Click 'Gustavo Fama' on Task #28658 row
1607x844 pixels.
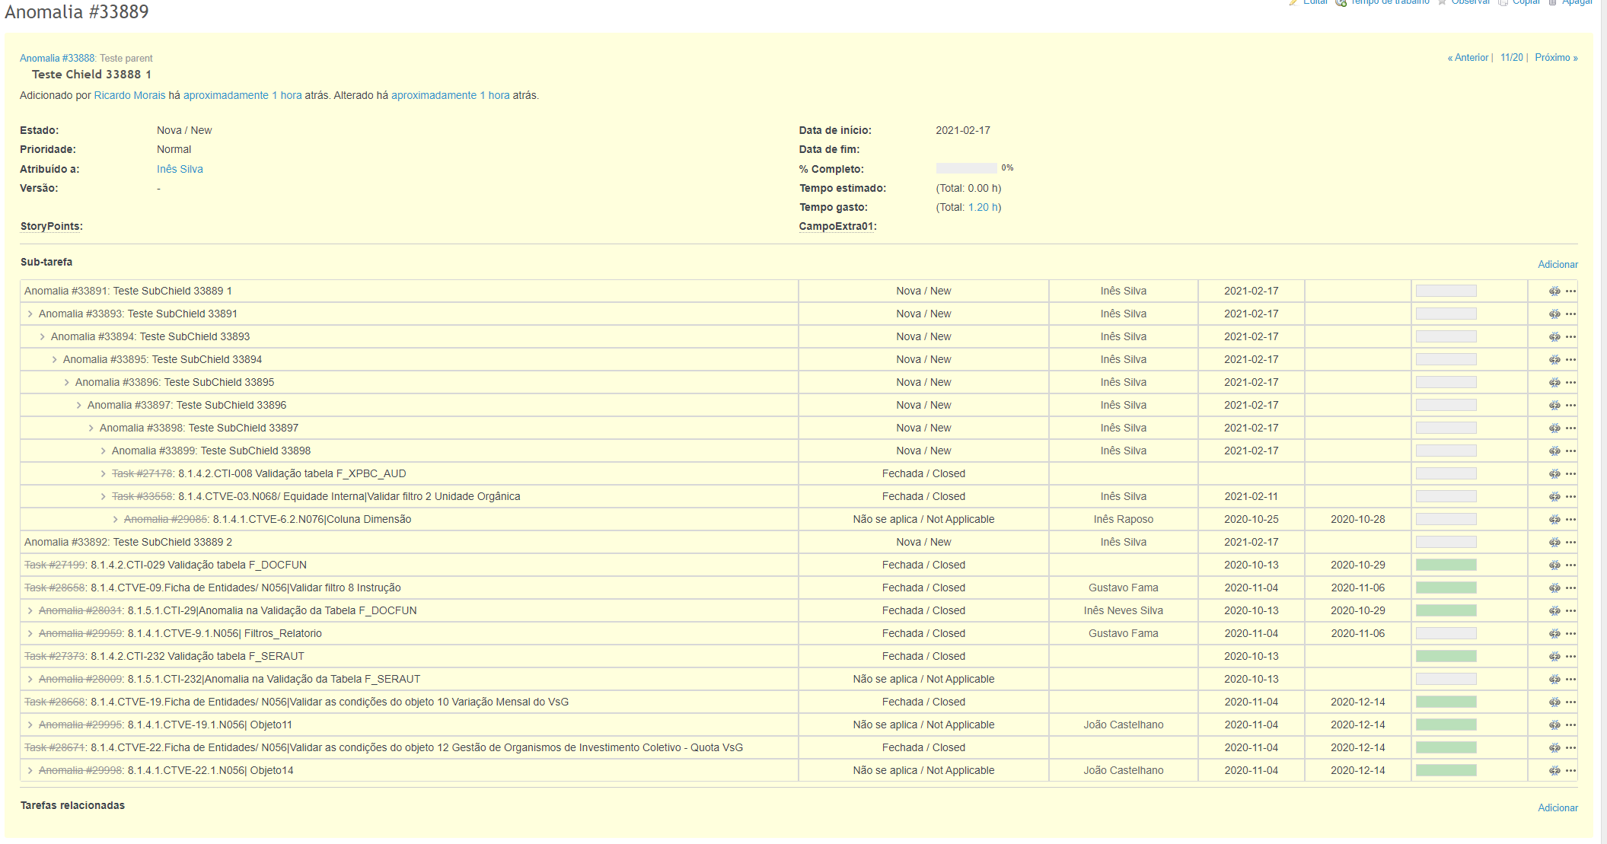(x=1123, y=588)
